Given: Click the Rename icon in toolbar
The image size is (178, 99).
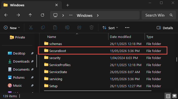Looking at the screenshot, I should pos(67,27).
